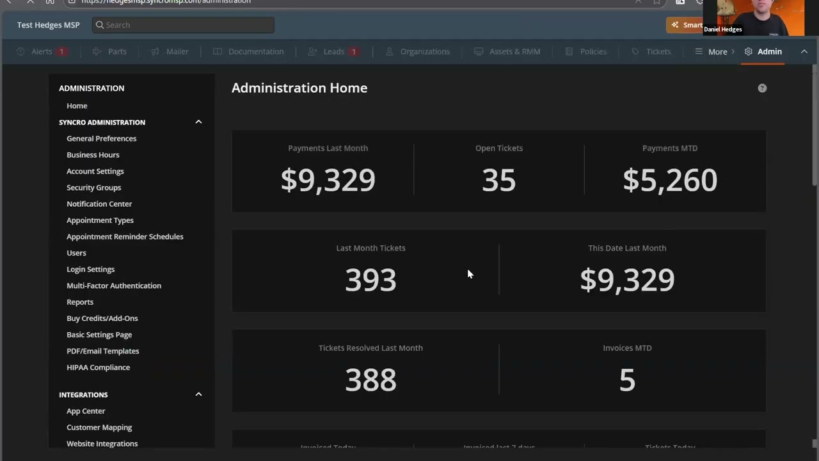Image resolution: width=819 pixels, height=461 pixels.
Task: Click the Mailer megaphone icon
Action: click(x=155, y=51)
